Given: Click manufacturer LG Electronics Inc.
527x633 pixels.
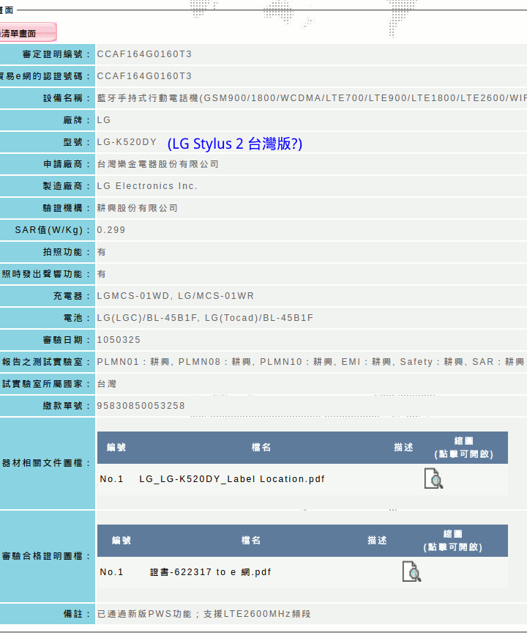Looking at the screenshot, I should [x=147, y=186].
